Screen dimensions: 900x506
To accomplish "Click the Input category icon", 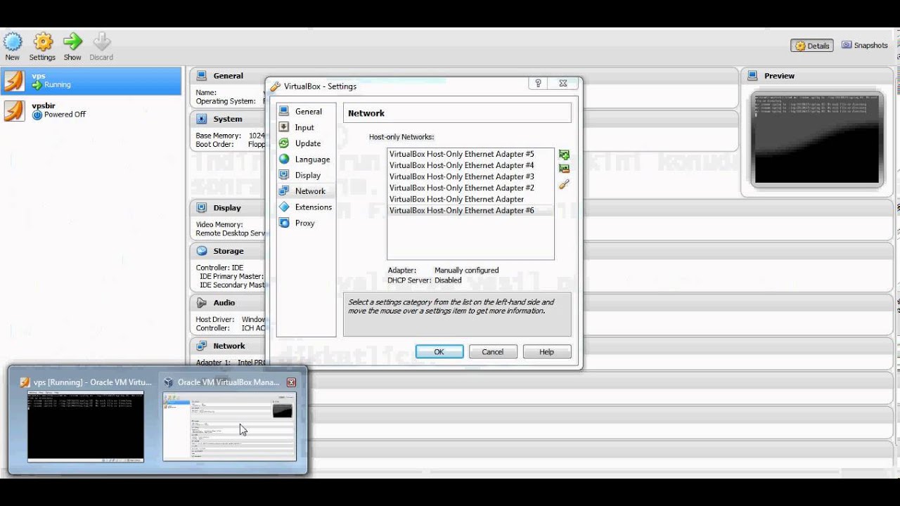I will (x=284, y=127).
